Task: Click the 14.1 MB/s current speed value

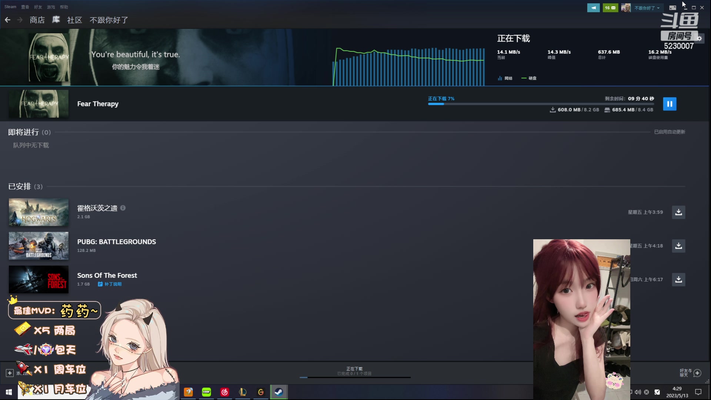Action: 508,52
